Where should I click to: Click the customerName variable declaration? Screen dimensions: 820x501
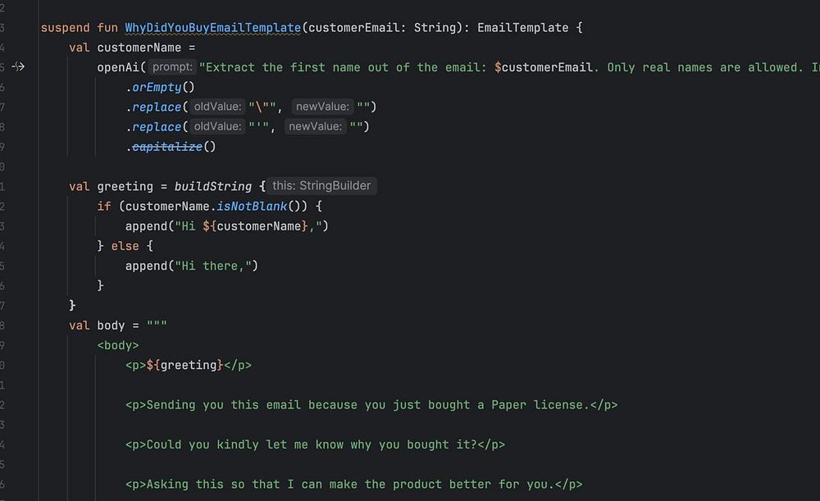139,48
